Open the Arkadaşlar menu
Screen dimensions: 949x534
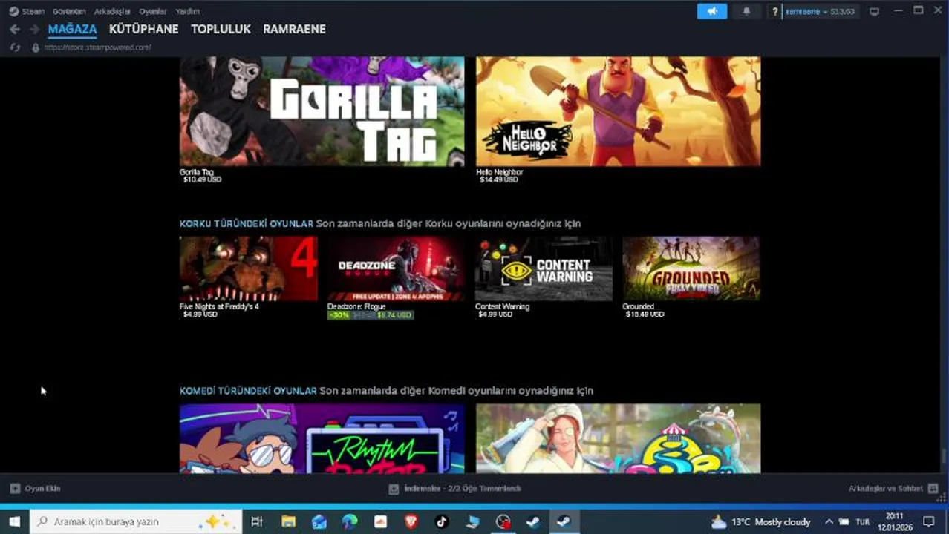112,11
